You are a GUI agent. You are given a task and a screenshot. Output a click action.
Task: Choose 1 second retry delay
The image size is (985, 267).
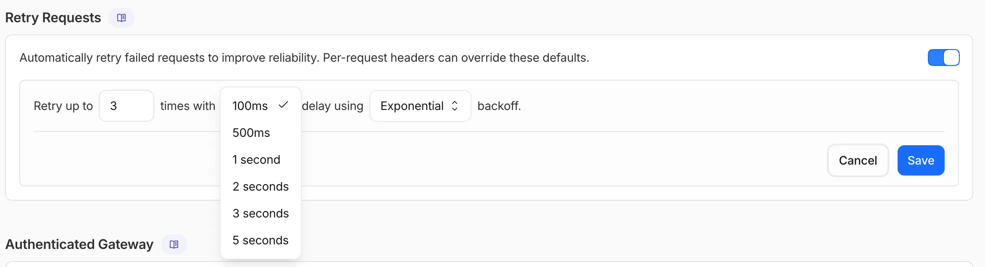pos(256,160)
